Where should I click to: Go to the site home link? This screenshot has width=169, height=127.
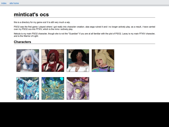click(x=14, y=3)
